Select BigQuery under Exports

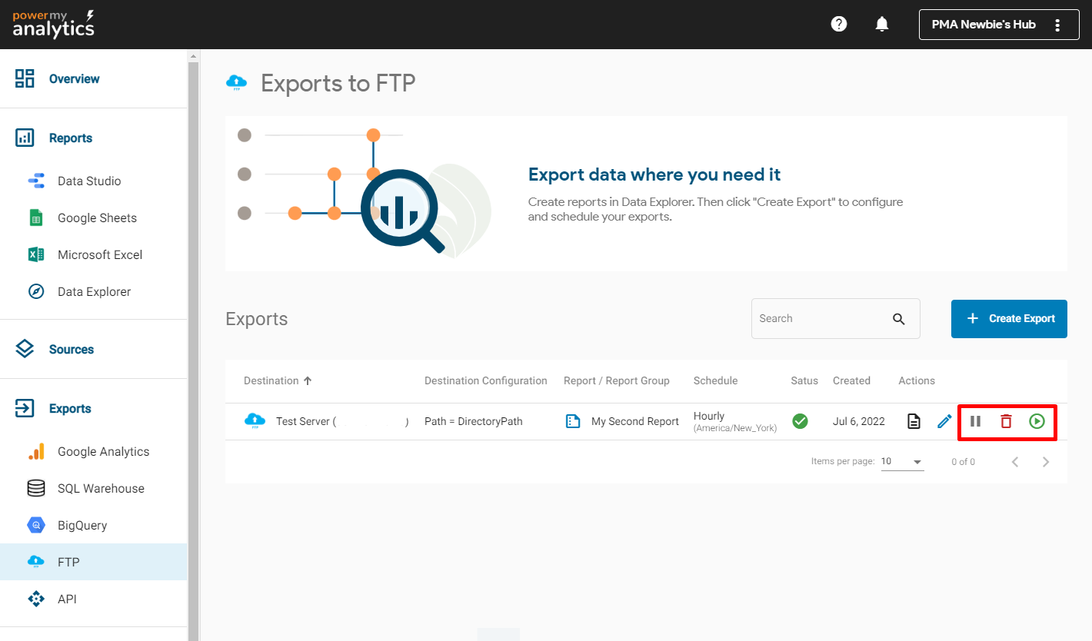pyautogui.click(x=82, y=526)
